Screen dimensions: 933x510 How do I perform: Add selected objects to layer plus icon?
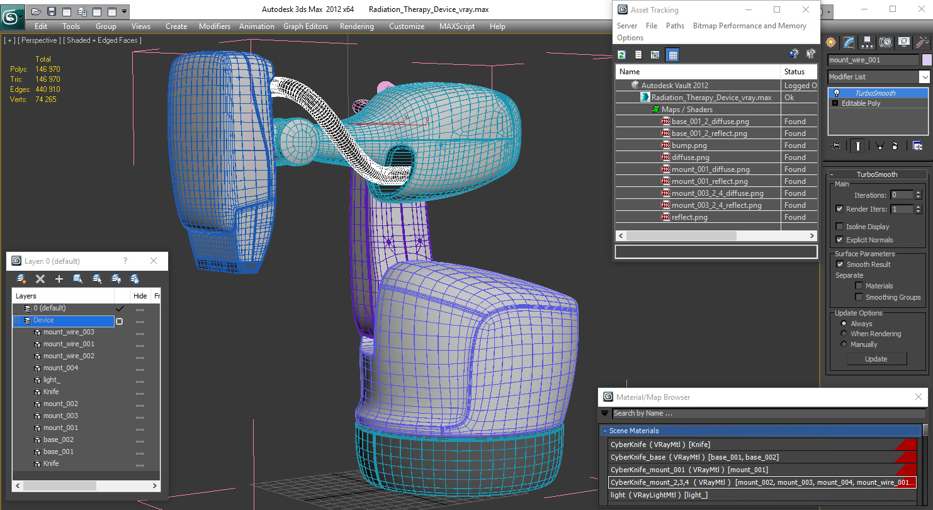click(59, 279)
